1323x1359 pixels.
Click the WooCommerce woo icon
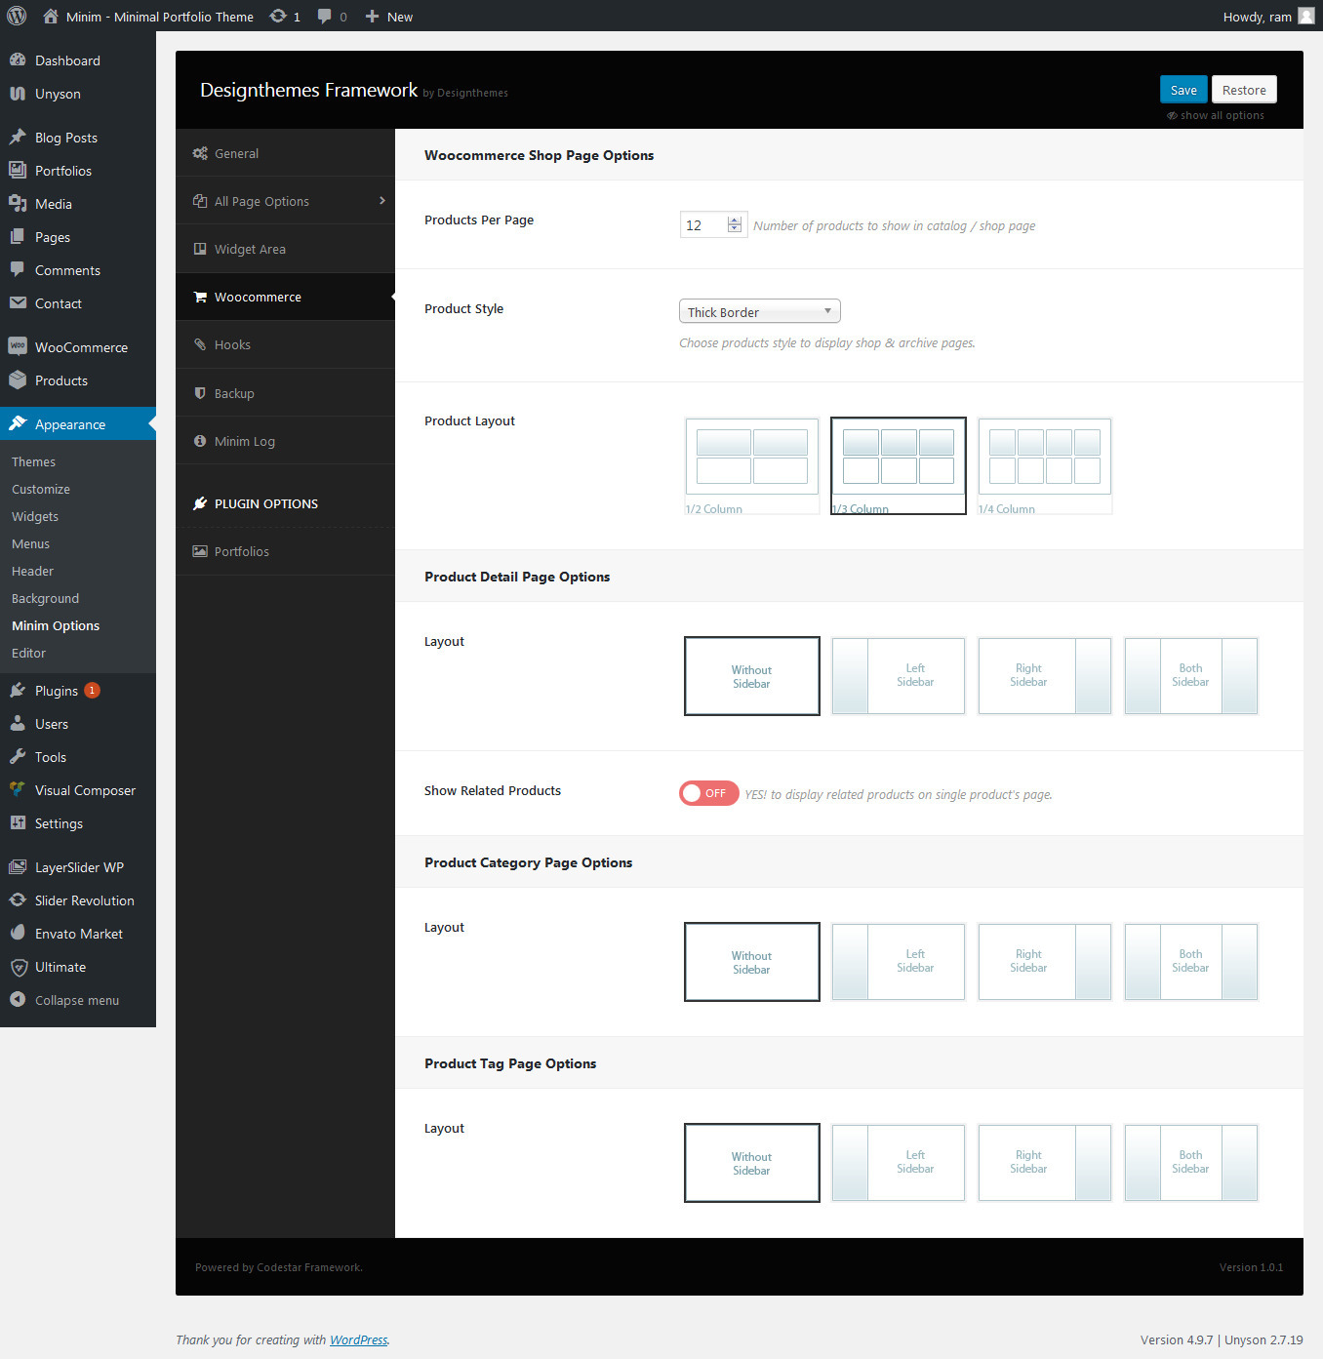click(18, 346)
